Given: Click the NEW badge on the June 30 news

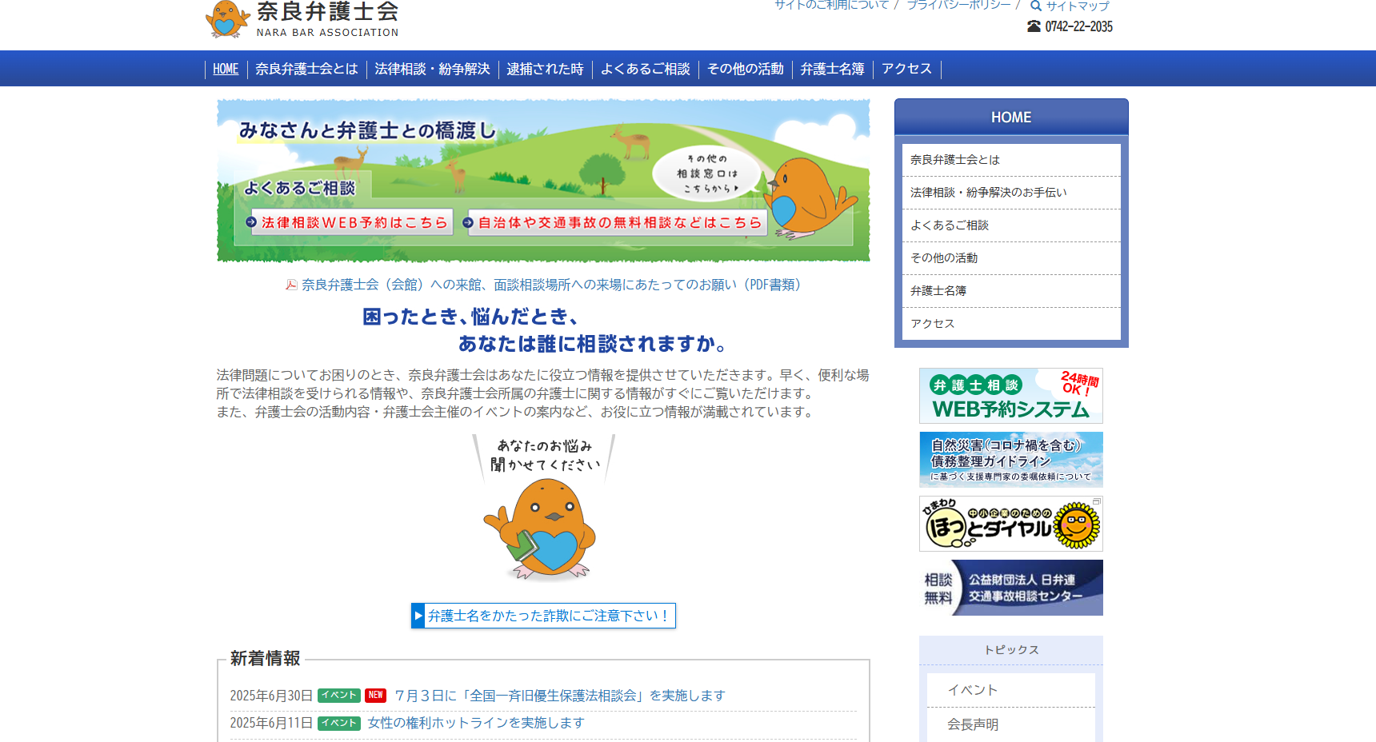Looking at the screenshot, I should pos(376,696).
